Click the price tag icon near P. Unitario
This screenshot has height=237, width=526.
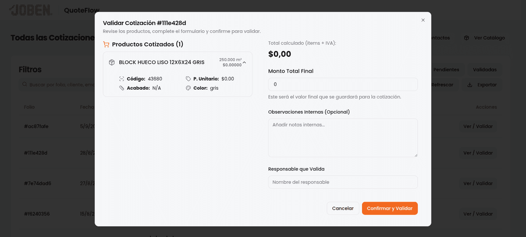pos(188,79)
